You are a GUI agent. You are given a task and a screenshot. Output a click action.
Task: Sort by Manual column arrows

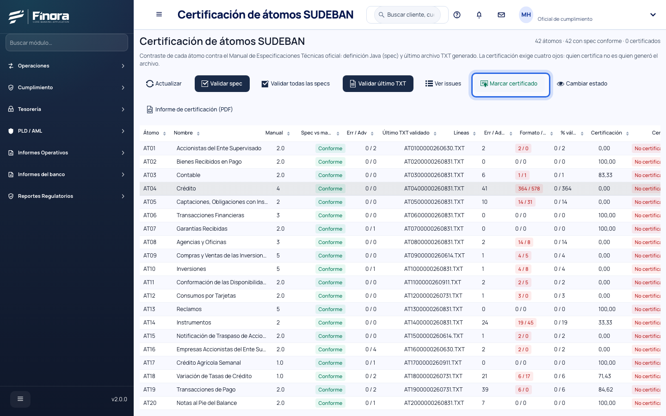coord(289,133)
